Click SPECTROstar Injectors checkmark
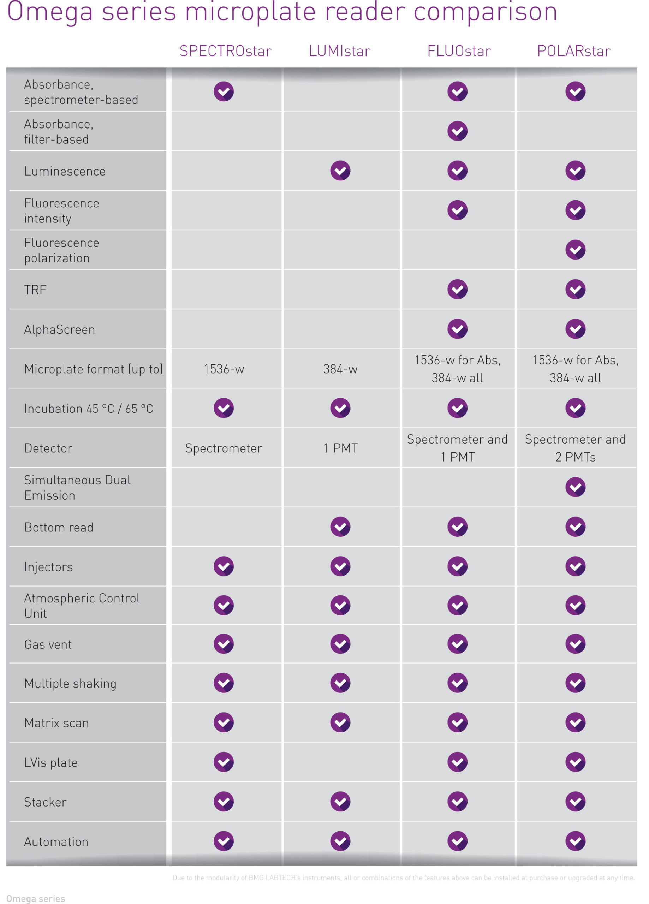Image resolution: width=649 pixels, height=904 pixels. tap(224, 566)
